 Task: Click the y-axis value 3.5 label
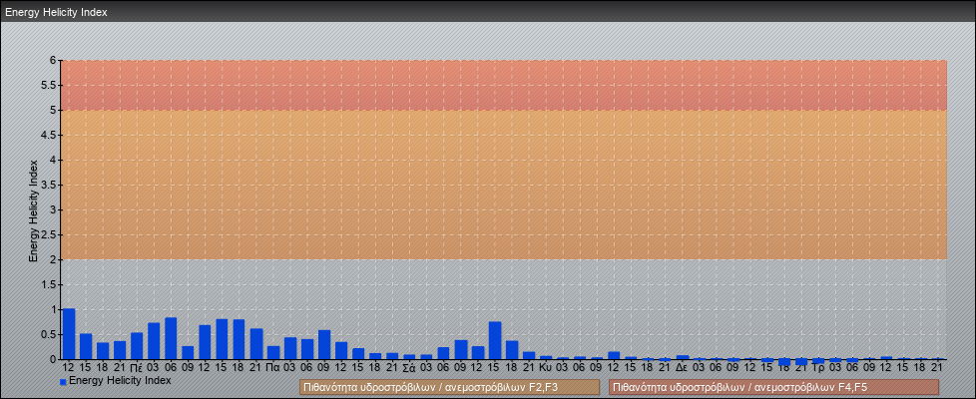click(x=50, y=185)
